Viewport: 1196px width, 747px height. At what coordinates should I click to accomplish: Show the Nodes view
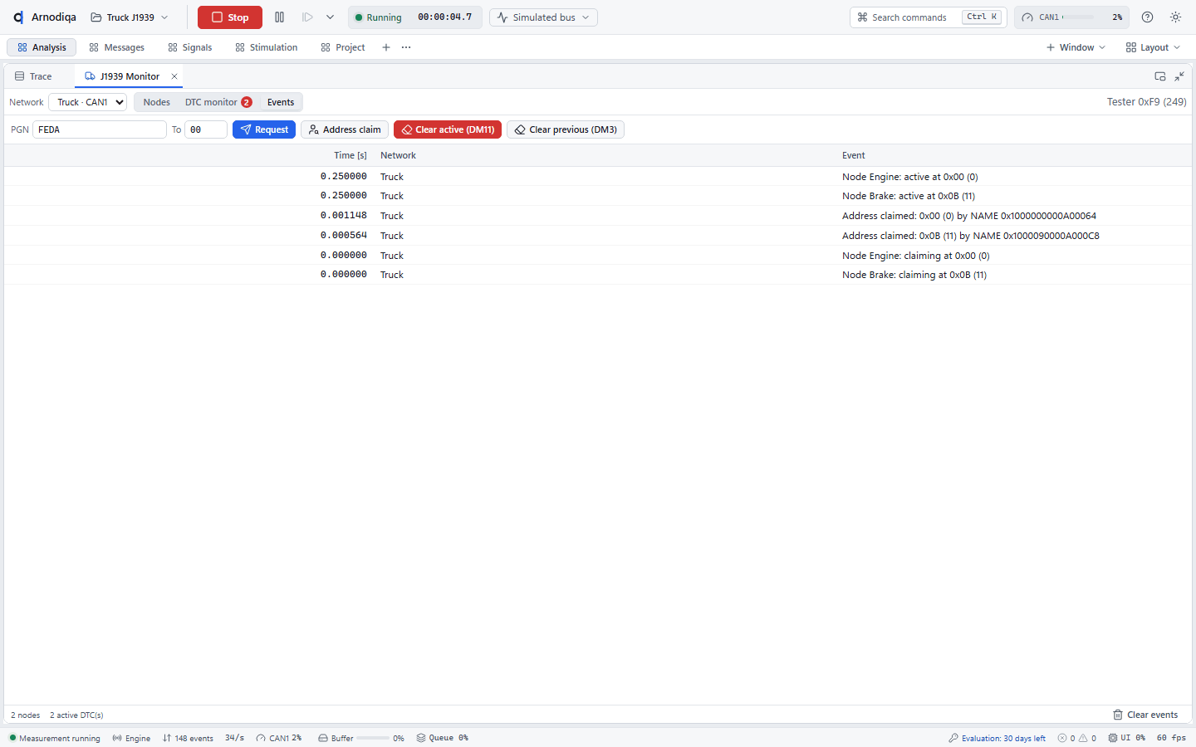pos(156,102)
